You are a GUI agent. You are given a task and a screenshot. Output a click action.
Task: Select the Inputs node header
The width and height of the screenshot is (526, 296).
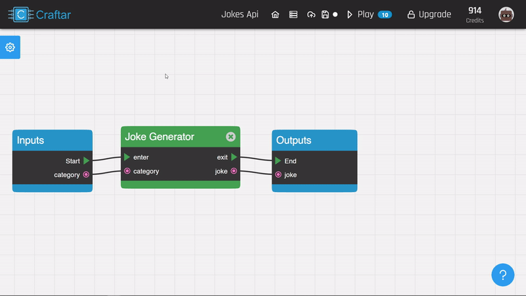52,140
